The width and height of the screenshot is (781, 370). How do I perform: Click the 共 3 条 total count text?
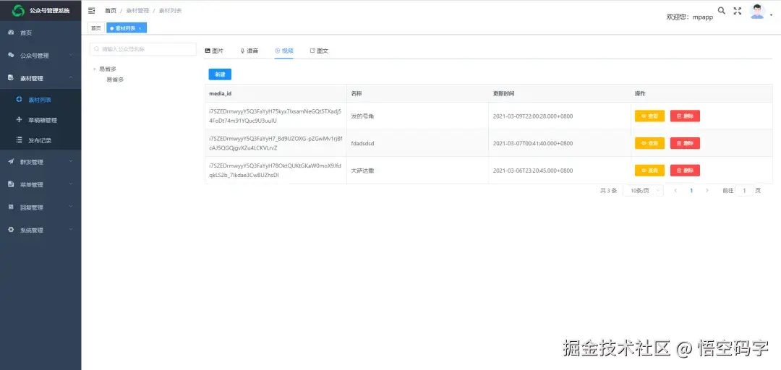pyautogui.click(x=609, y=190)
